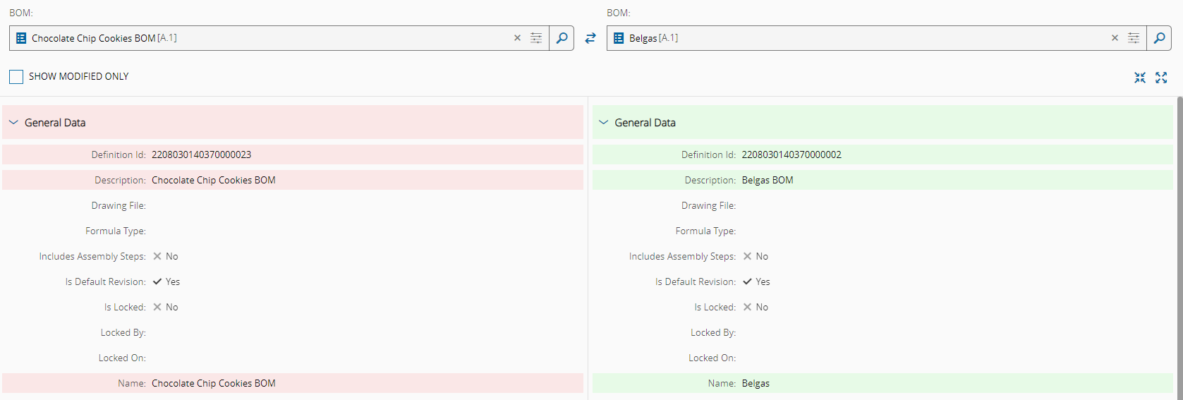Click Description value Belgas BOM

[x=768, y=180]
